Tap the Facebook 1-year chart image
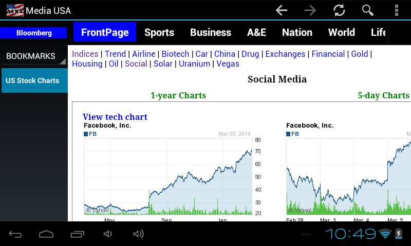This screenshot has width=411, height=246. [x=167, y=177]
